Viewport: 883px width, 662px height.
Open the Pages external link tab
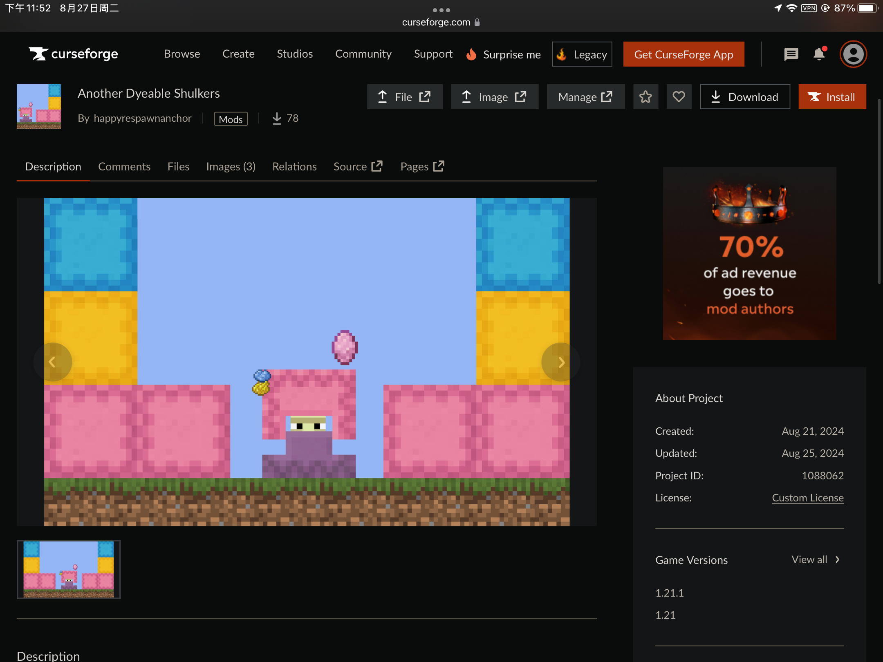point(422,167)
